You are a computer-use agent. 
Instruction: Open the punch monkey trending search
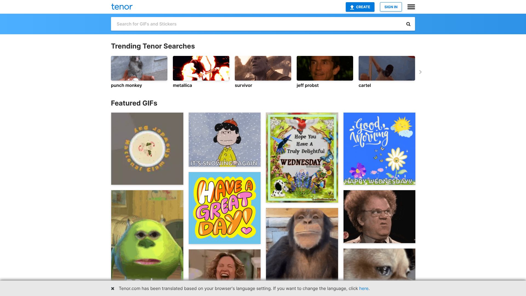[139, 69]
